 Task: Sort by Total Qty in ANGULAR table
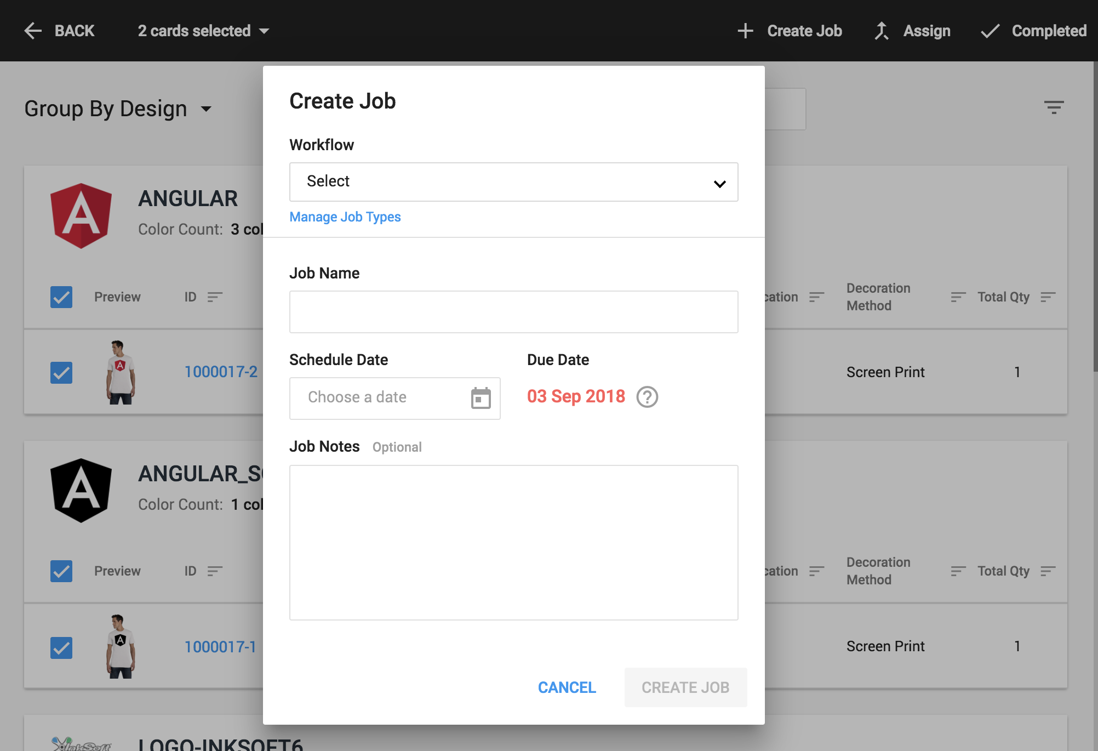tap(1048, 297)
